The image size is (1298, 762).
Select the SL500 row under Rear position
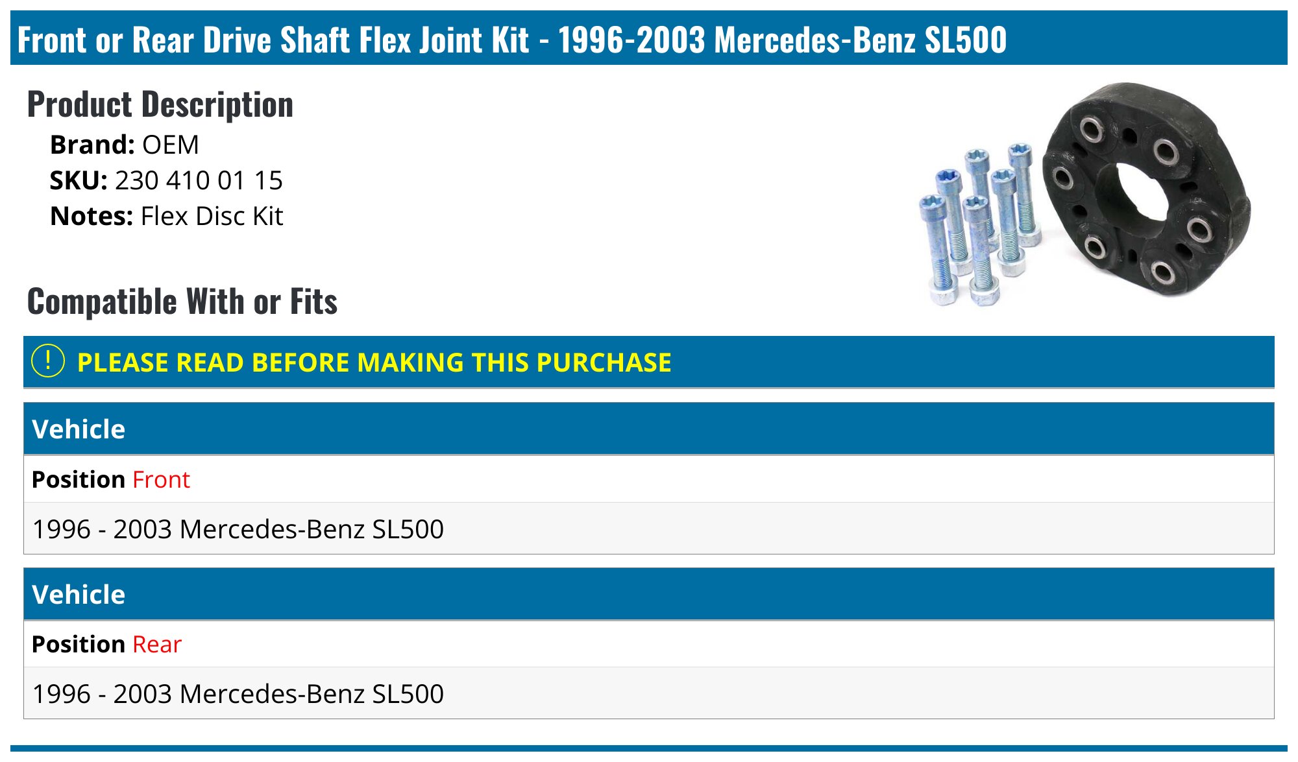point(238,693)
